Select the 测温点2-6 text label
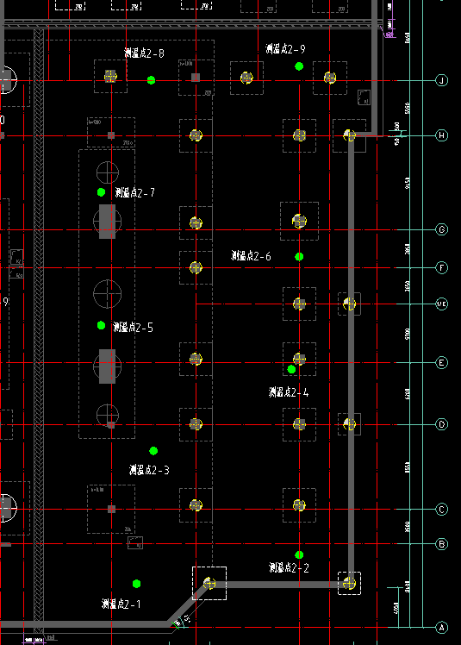 click(x=251, y=256)
